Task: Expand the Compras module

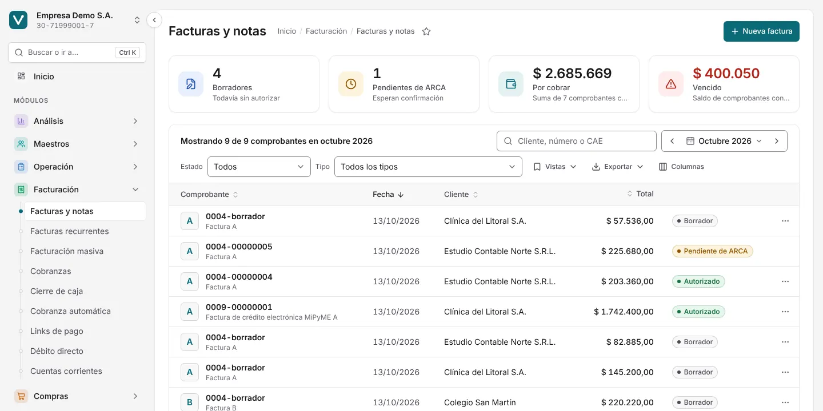Action: click(77, 396)
